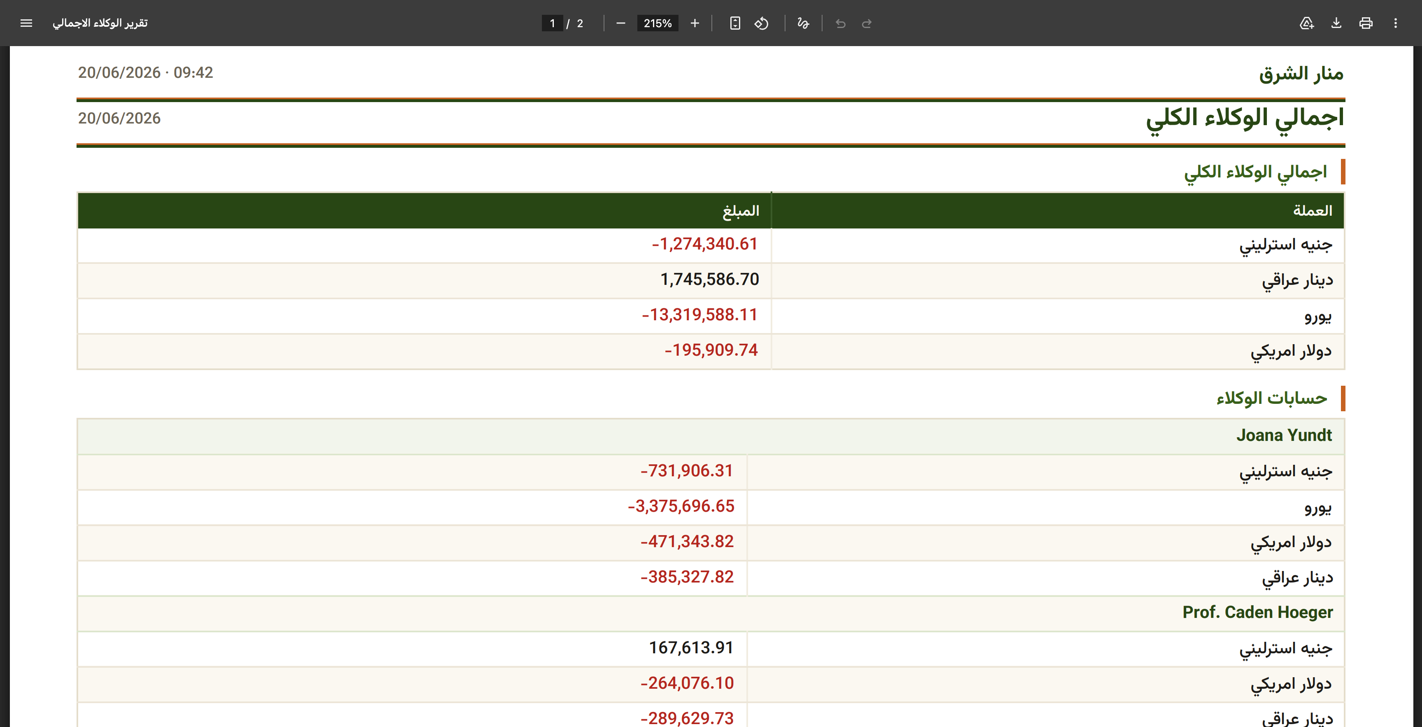Activate the draw annotation tool
Image resolution: width=1422 pixels, height=727 pixels.
click(803, 23)
